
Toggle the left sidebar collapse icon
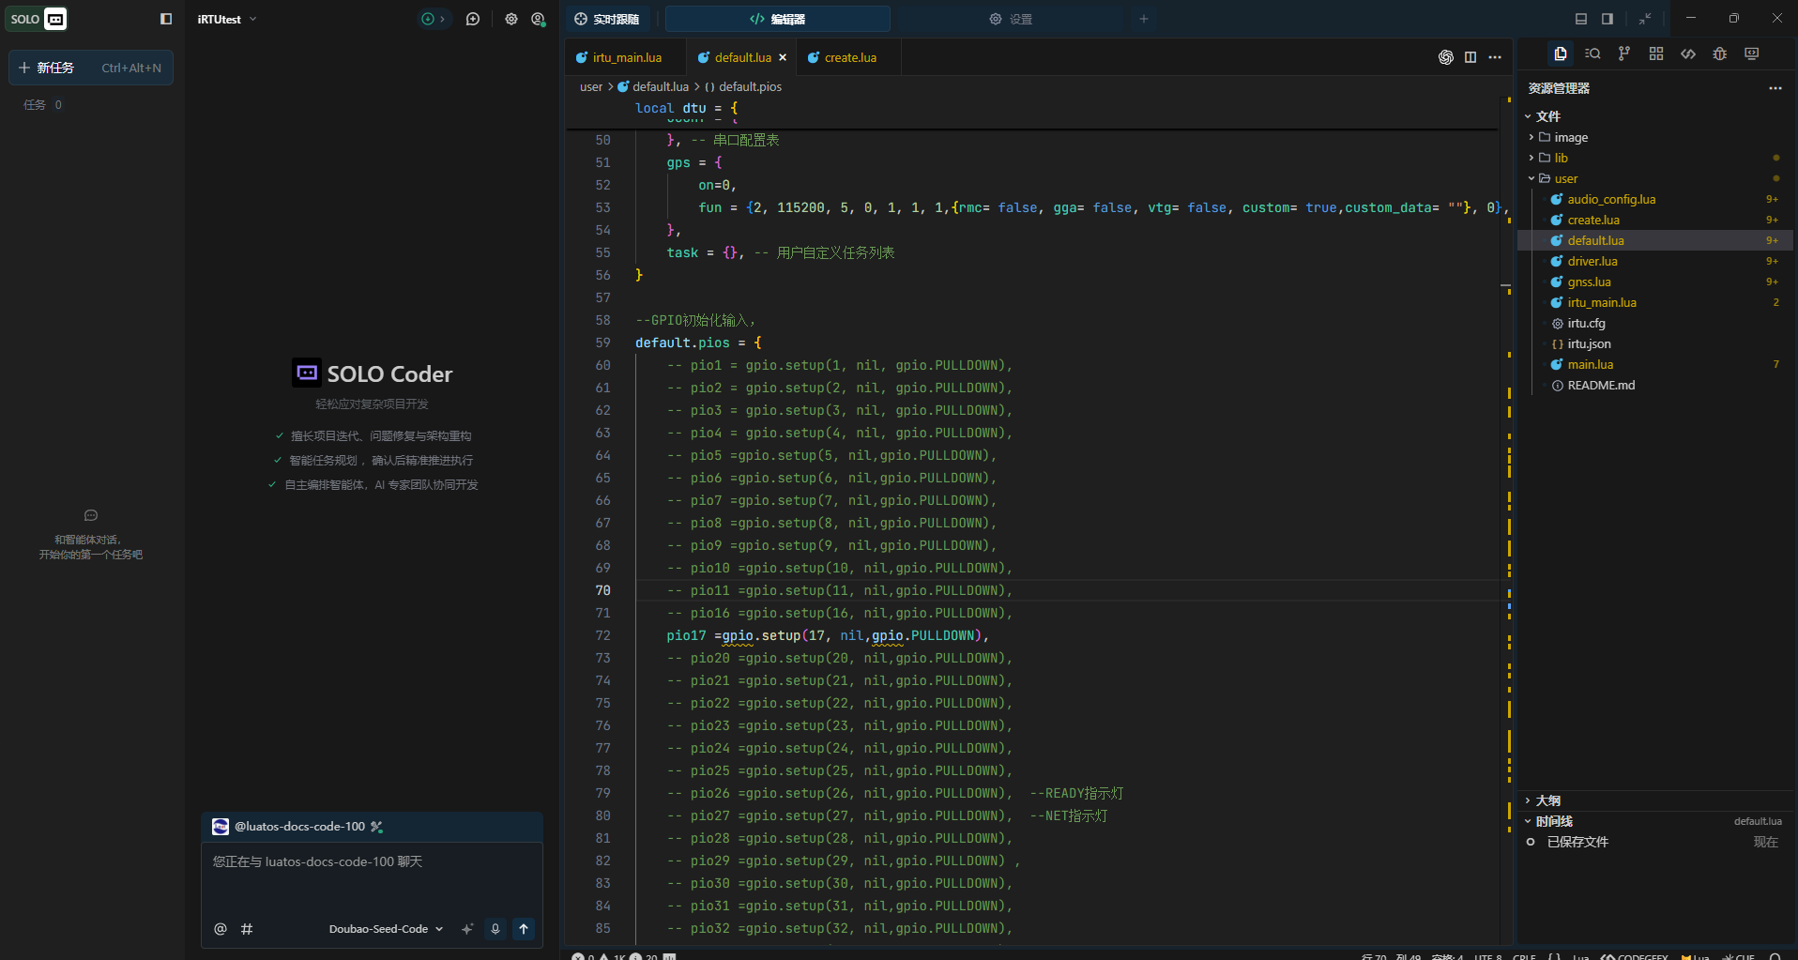coord(166,19)
